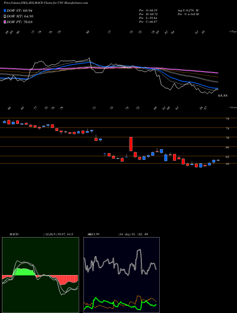This screenshot has height=313, width=237.
Task: Click the '<Tops' label at the right edge
Action: 233,32
